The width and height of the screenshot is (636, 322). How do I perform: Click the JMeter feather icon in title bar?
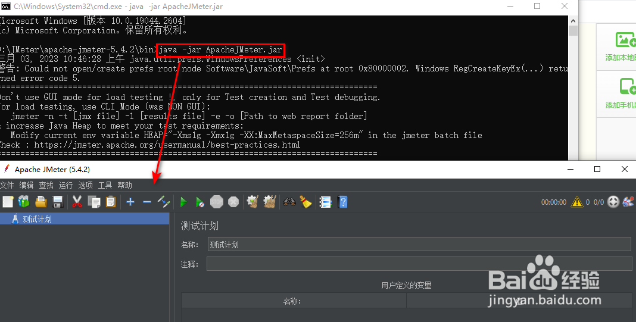tap(6, 169)
